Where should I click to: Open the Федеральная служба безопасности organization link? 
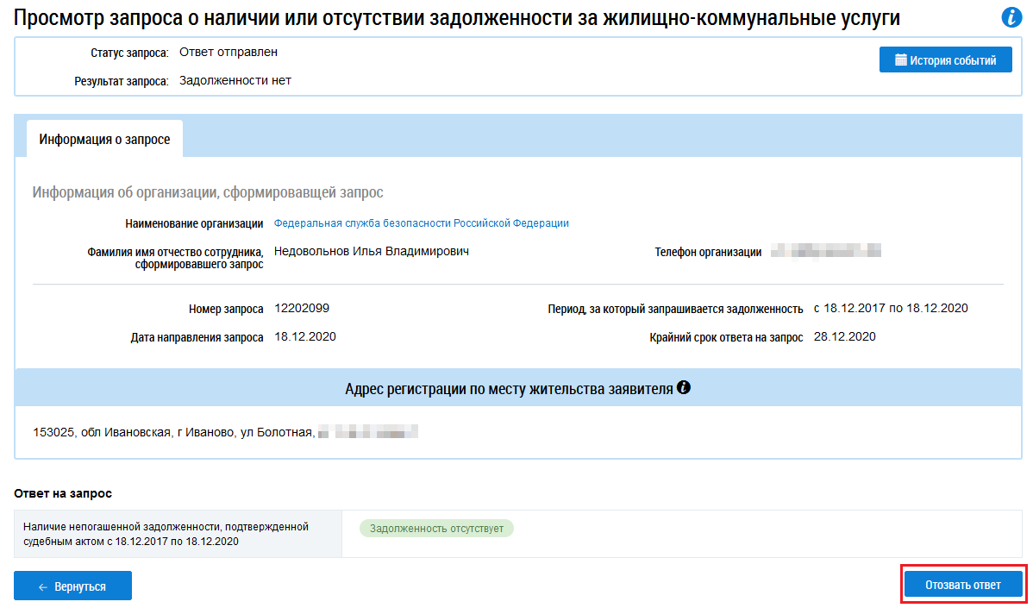421,223
